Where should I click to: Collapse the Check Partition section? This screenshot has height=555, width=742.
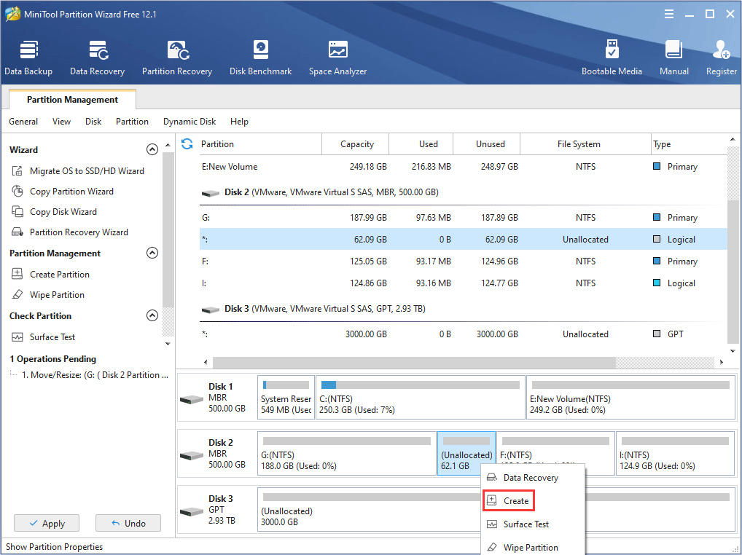point(152,315)
